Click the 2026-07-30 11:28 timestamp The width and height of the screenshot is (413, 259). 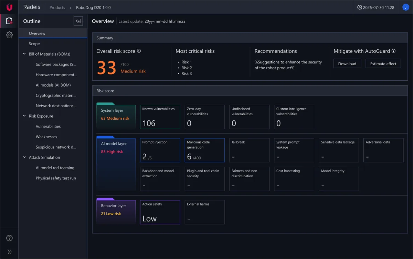point(379,7)
